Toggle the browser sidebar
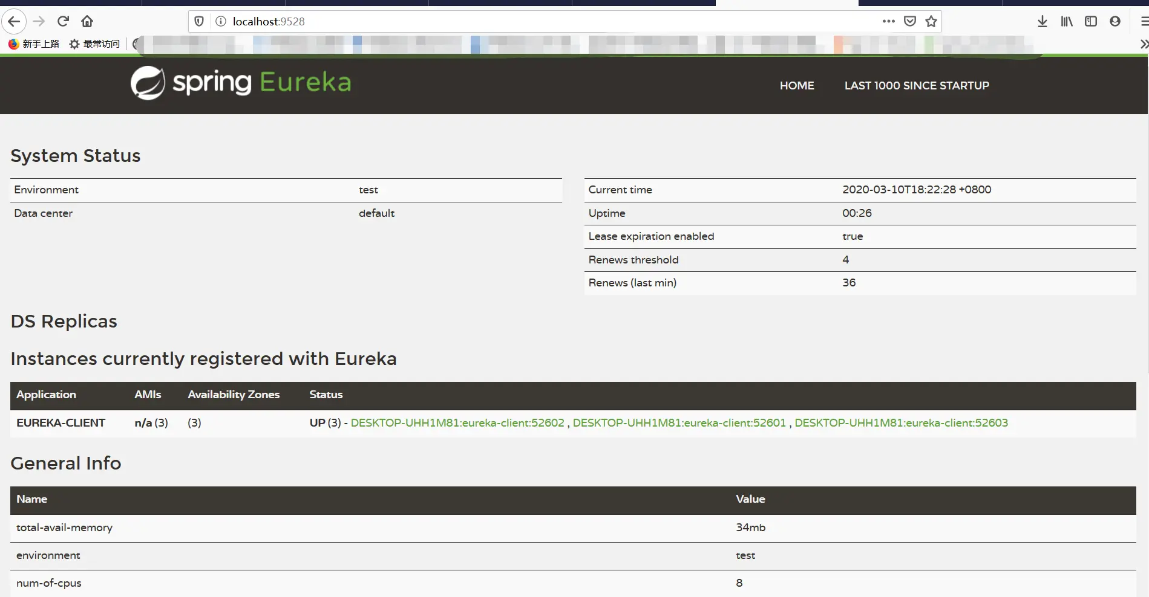 tap(1091, 21)
